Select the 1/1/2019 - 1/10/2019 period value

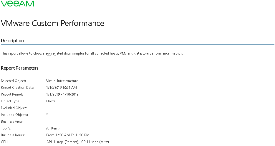pos(62,94)
